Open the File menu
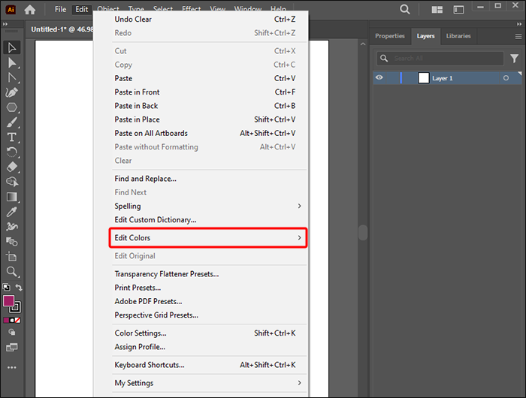 click(x=60, y=10)
